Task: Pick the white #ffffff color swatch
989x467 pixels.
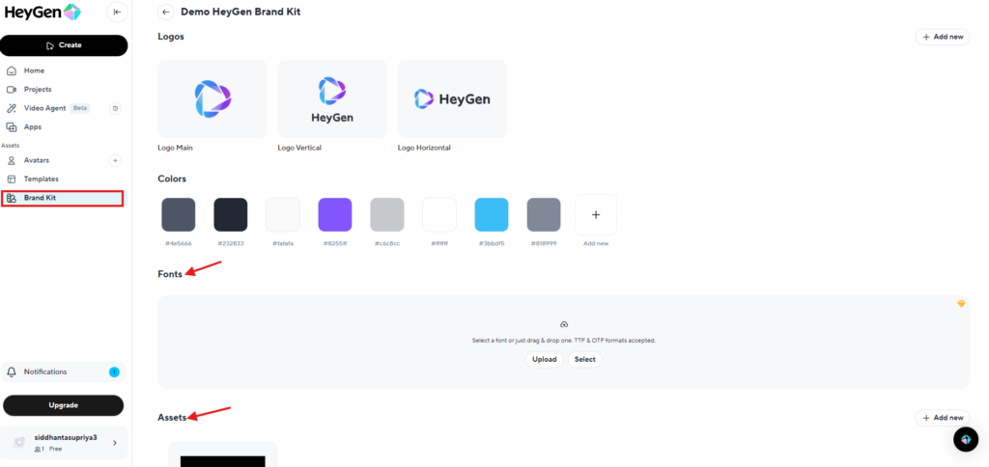Action: point(439,214)
